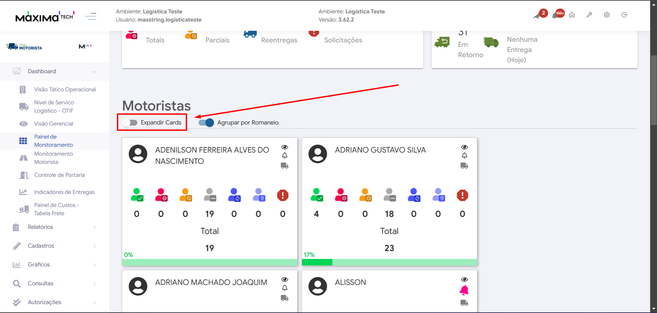Click the scrollbar down arrow
The width and height of the screenshot is (657, 313).
(654, 309)
